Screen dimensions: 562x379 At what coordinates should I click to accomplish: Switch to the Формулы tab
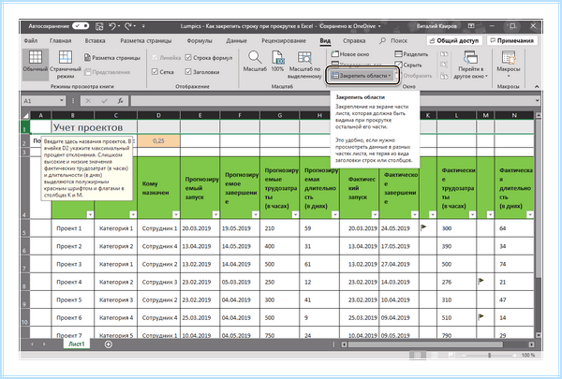[x=200, y=40]
